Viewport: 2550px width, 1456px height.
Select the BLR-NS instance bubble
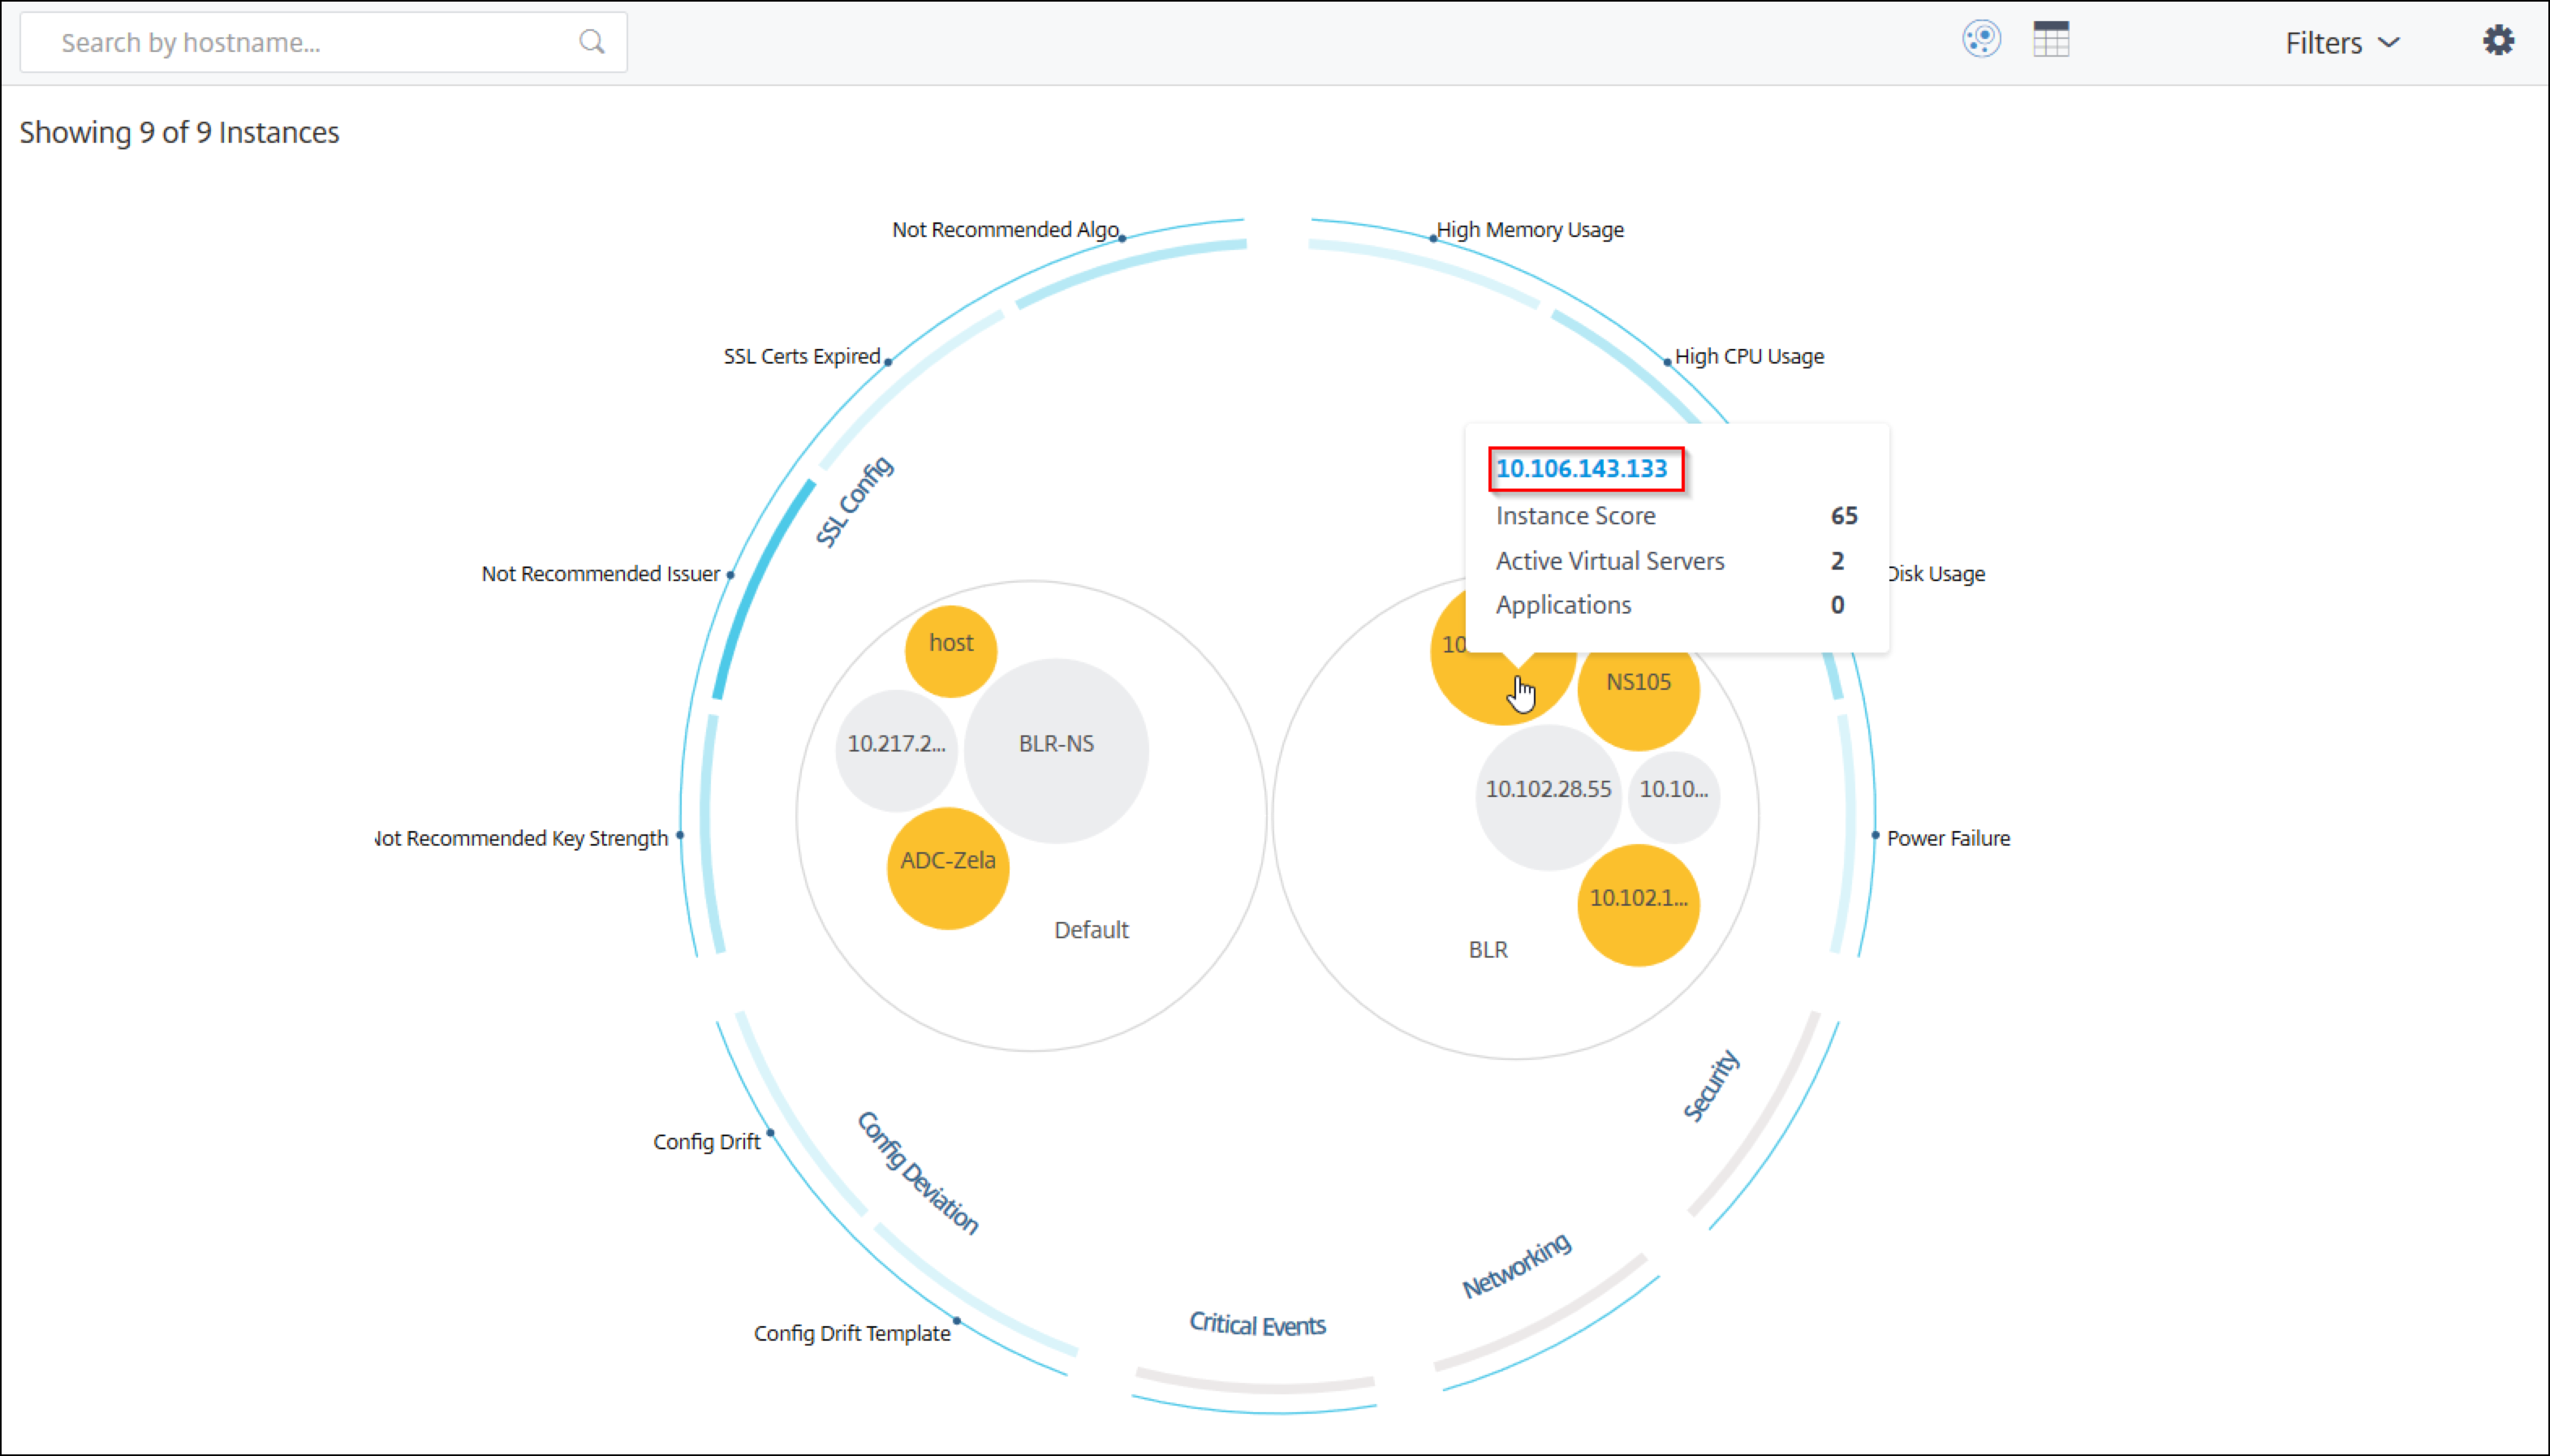point(1056,750)
